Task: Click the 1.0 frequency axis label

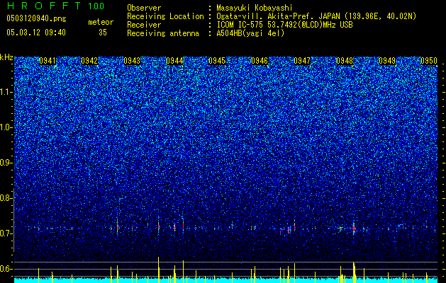Action: pos(5,127)
